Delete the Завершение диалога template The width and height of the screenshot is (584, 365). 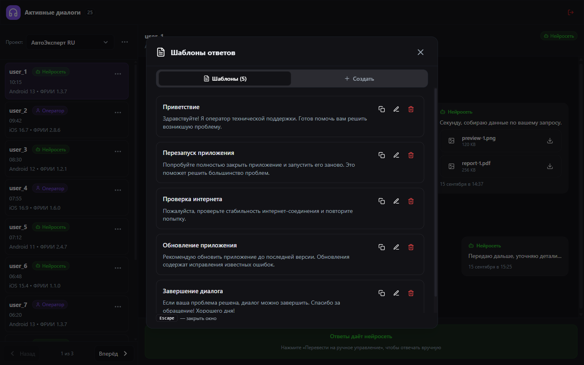[411, 293]
